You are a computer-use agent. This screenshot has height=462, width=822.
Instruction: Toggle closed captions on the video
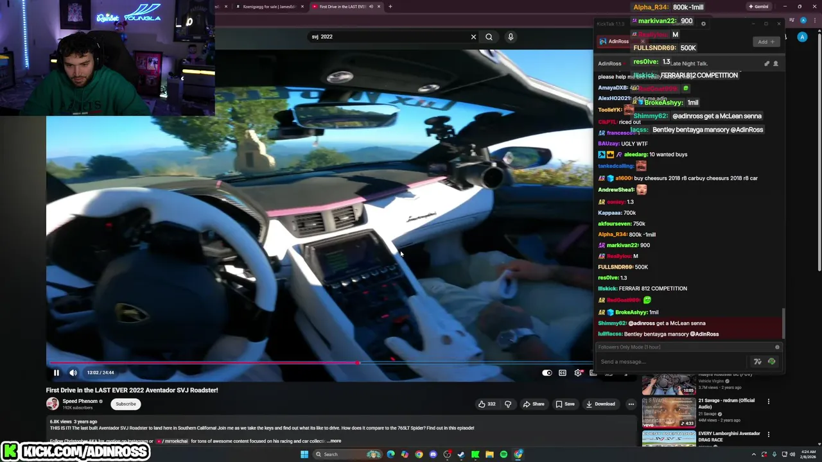pyautogui.click(x=563, y=373)
